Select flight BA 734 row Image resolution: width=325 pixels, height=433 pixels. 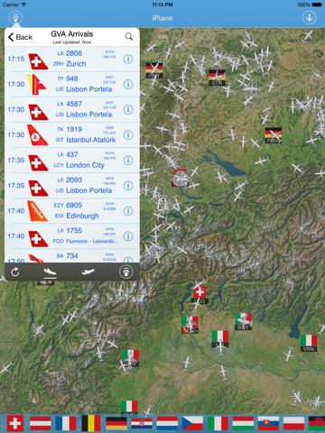[72, 256]
